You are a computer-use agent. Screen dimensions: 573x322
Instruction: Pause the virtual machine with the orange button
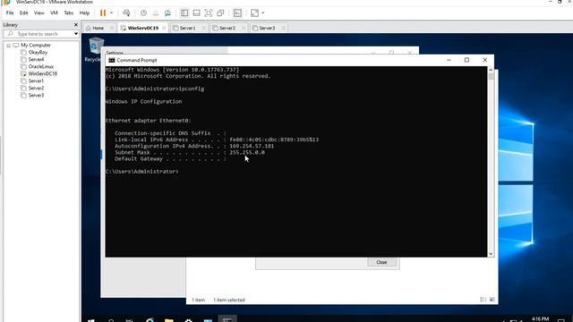pos(103,13)
